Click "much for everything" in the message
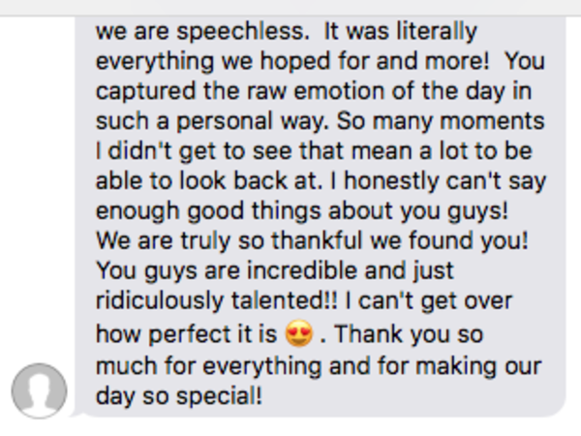 click(x=208, y=366)
